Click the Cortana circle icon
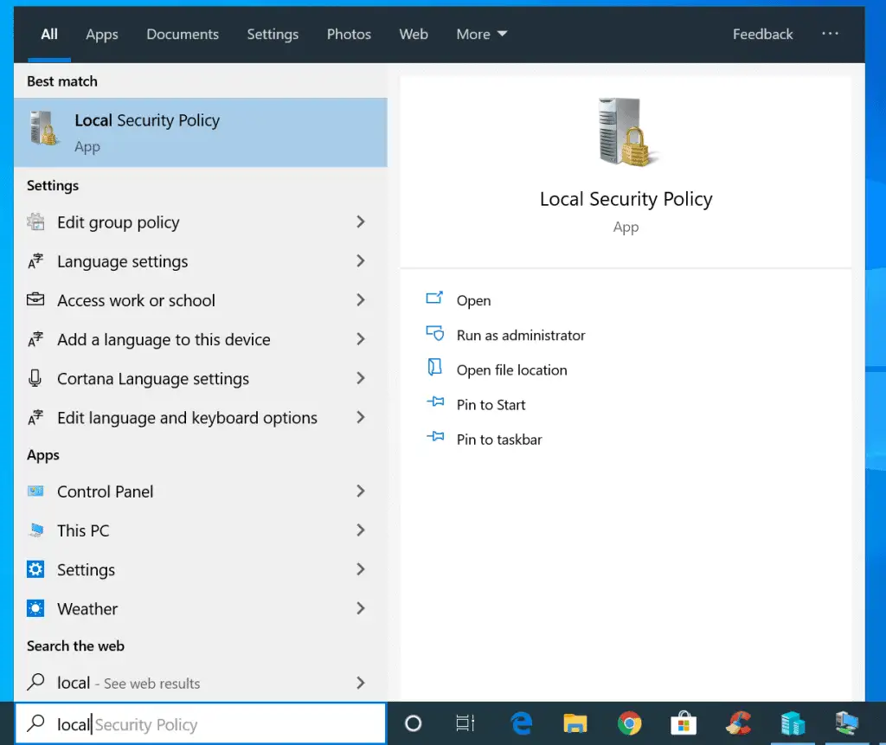The width and height of the screenshot is (886, 745). click(x=414, y=723)
